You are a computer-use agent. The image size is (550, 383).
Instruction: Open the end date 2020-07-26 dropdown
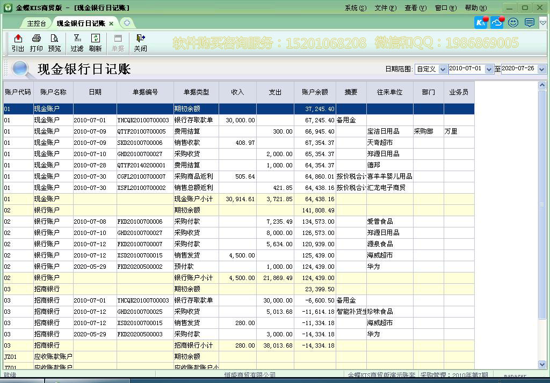[x=541, y=69]
